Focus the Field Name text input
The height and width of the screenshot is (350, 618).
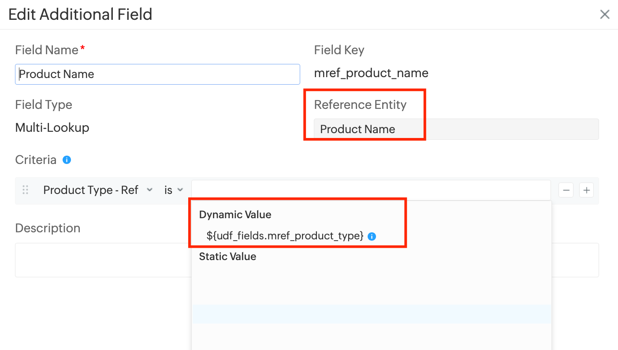click(x=157, y=74)
